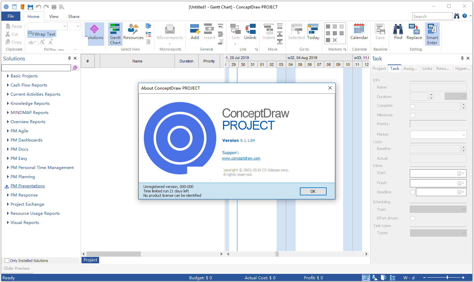The width and height of the screenshot is (474, 282).
Task: Select the first status bar view icon
Action: click(x=366, y=278)
